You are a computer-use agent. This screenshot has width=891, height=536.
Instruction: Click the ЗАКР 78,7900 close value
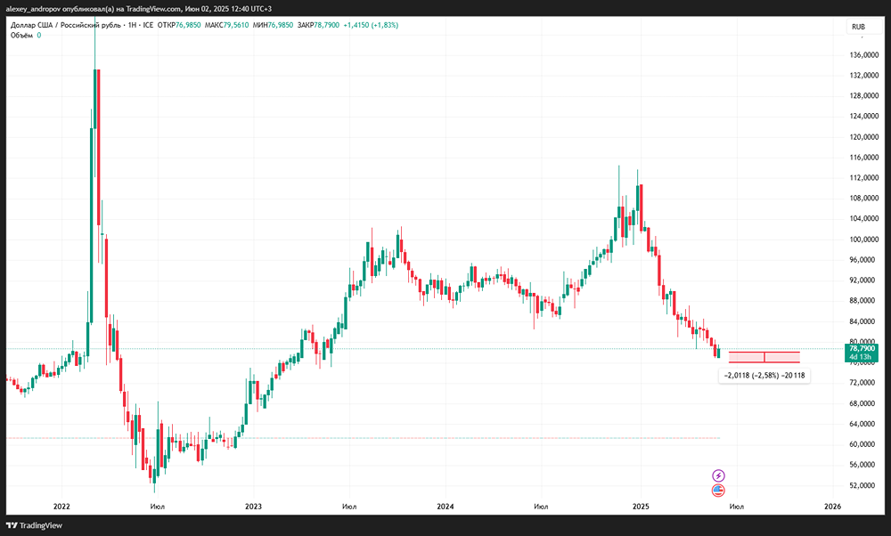point(318,25)
